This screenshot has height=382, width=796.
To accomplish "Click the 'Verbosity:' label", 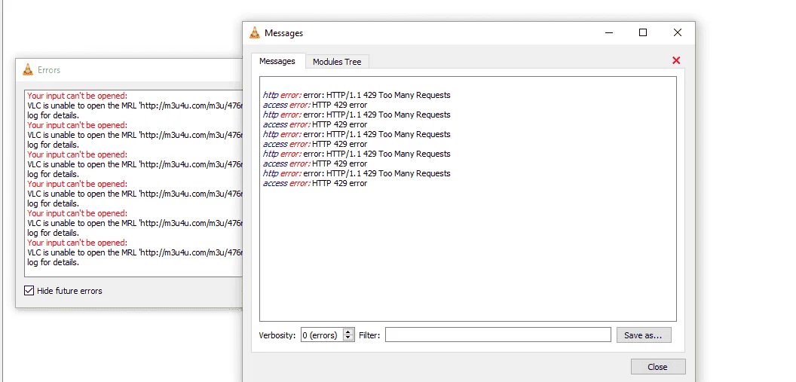I will click(277, 335).
